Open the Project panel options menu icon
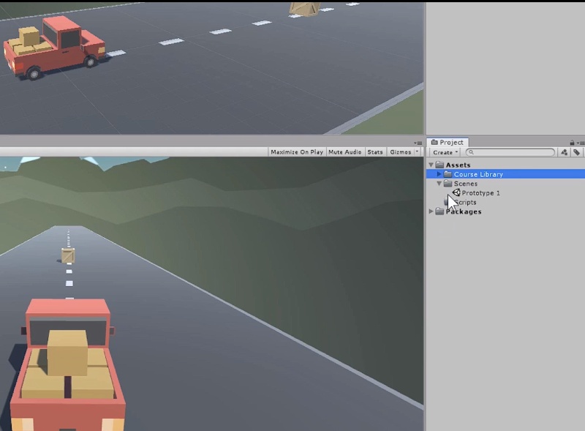Viewport: 585px width, 431px height. 581,143
